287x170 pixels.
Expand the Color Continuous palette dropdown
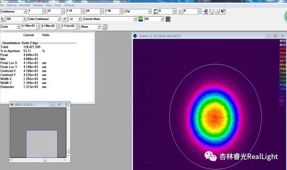[59, 19]
